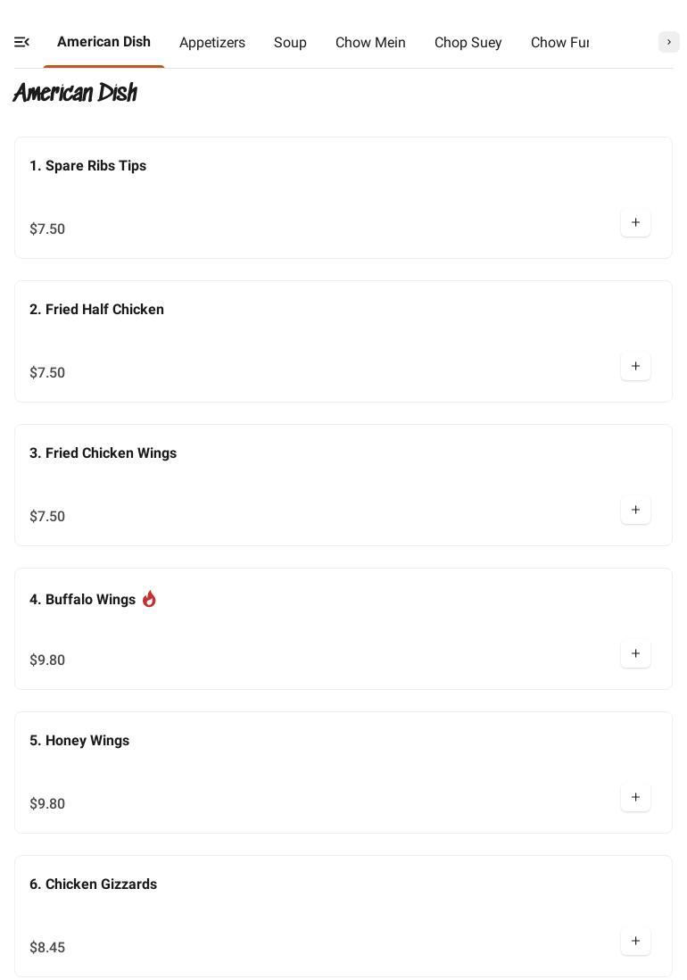687x980 pixels.
Task: Open the Soup category tab
Action: 290,43
